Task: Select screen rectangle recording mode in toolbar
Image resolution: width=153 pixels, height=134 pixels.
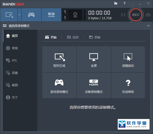Action: click(9, 15)
